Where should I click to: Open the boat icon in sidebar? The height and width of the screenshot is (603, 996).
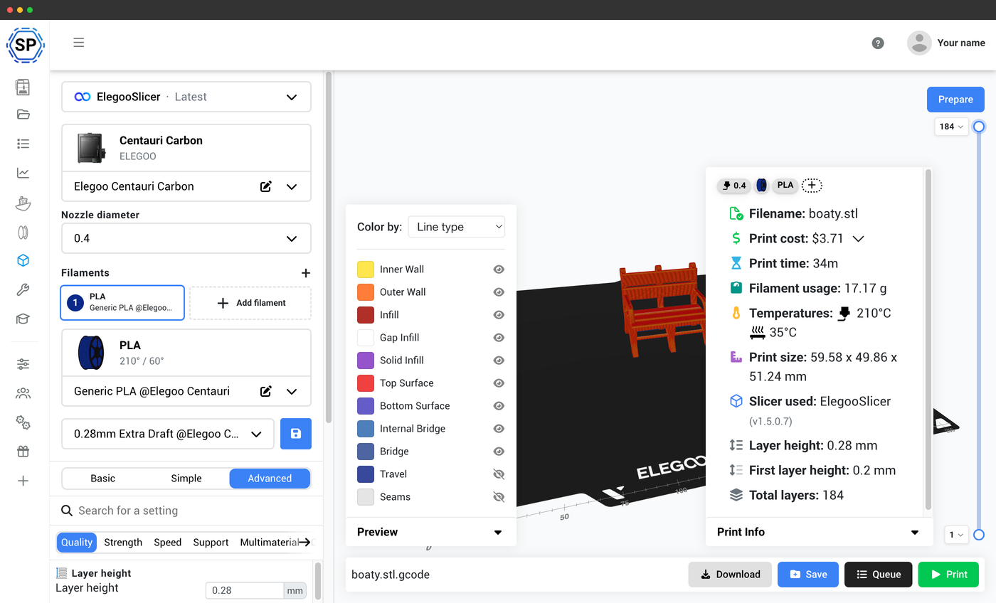pyautogui.click(x=23, y=203)
